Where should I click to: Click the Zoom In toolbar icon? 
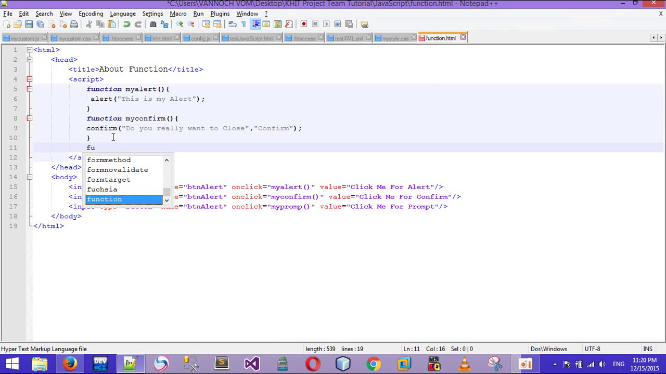[180, 24]
